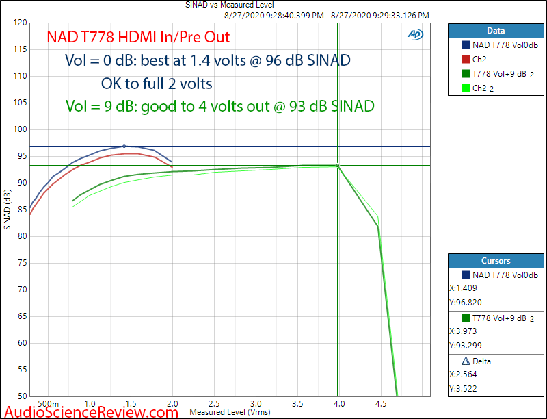The height and width of the screenshot is (419, 547).
Task: Click the 2.5 tick label on level axis
Action: click(214, 404)
